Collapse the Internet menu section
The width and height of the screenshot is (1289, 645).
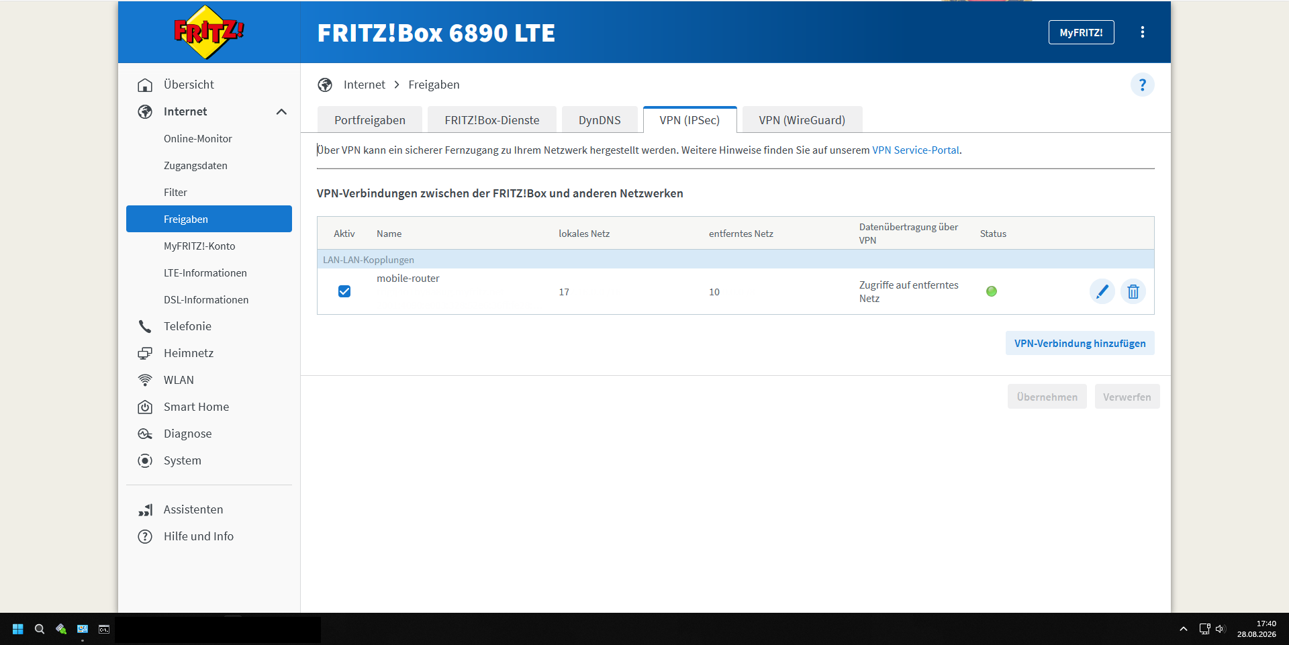(x=281, y=111)
